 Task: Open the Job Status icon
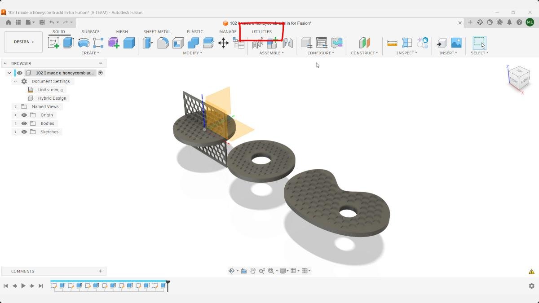pyautogui.click(x=499, y=22)
